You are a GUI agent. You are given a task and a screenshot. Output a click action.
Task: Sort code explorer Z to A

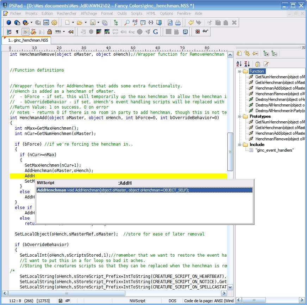click(247, 64)
